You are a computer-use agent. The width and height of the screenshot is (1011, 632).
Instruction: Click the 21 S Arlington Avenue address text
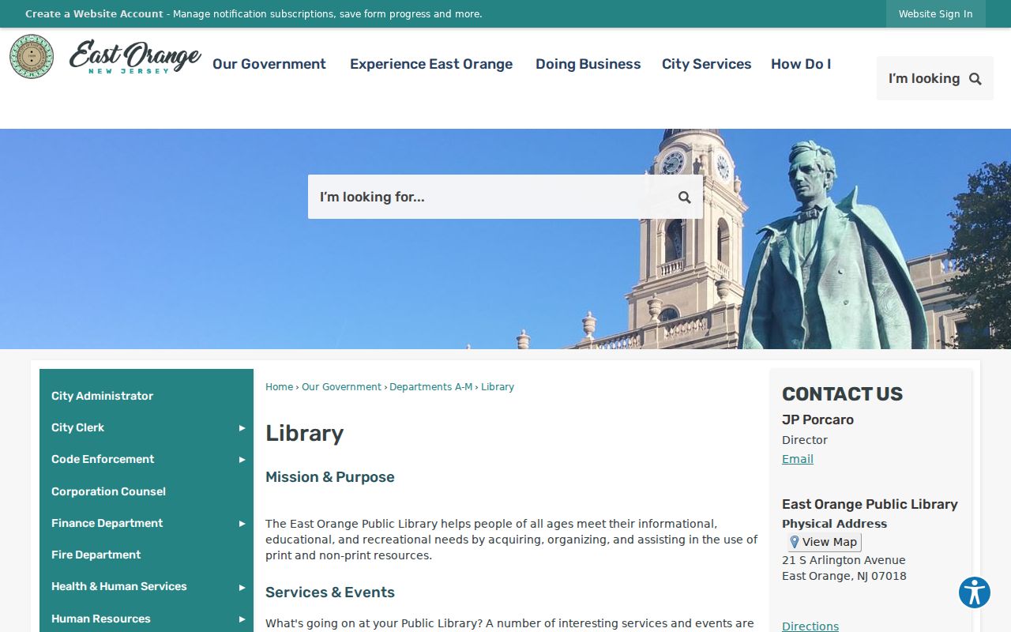(844, 560)
